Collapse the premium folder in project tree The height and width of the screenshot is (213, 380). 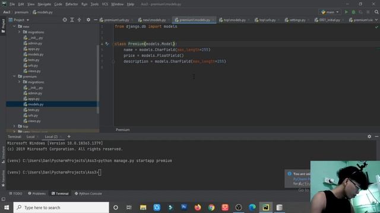14,76
